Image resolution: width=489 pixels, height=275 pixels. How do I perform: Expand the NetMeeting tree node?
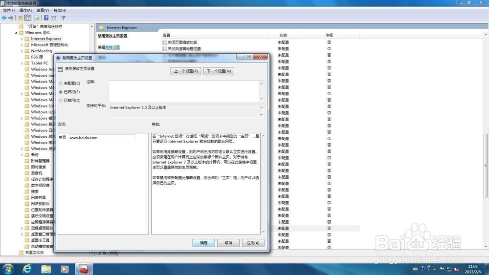(x=22, y=51)
